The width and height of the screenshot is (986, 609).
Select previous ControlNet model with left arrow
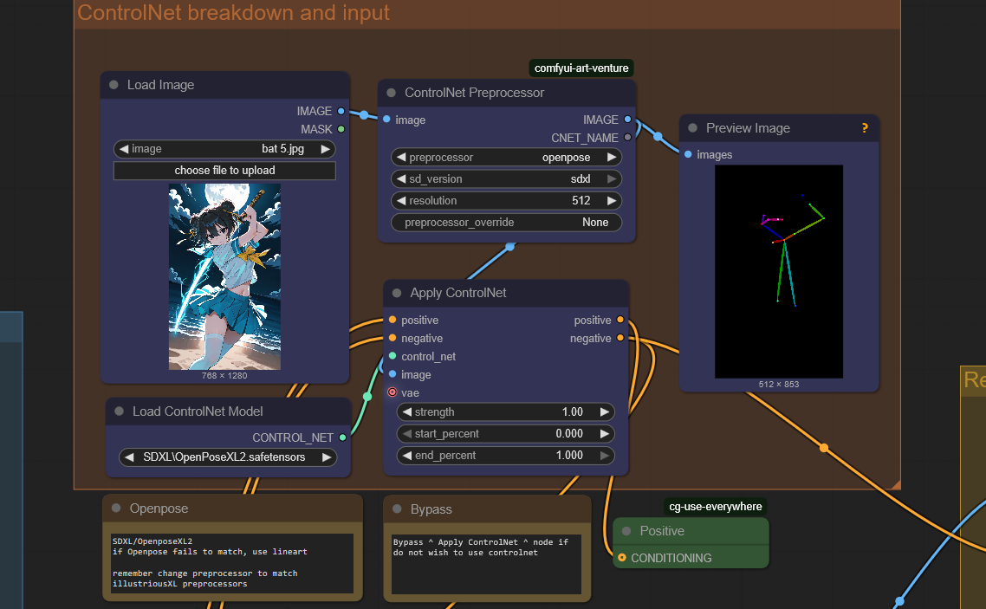(129, 457)
